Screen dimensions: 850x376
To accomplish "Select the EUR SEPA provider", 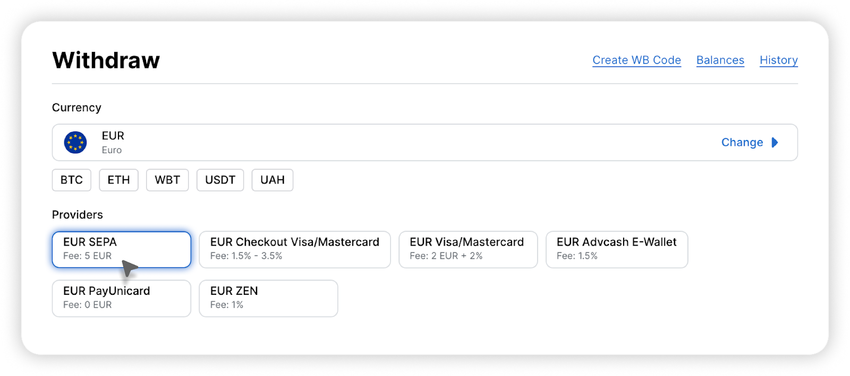I will click(x=121, y=249).
